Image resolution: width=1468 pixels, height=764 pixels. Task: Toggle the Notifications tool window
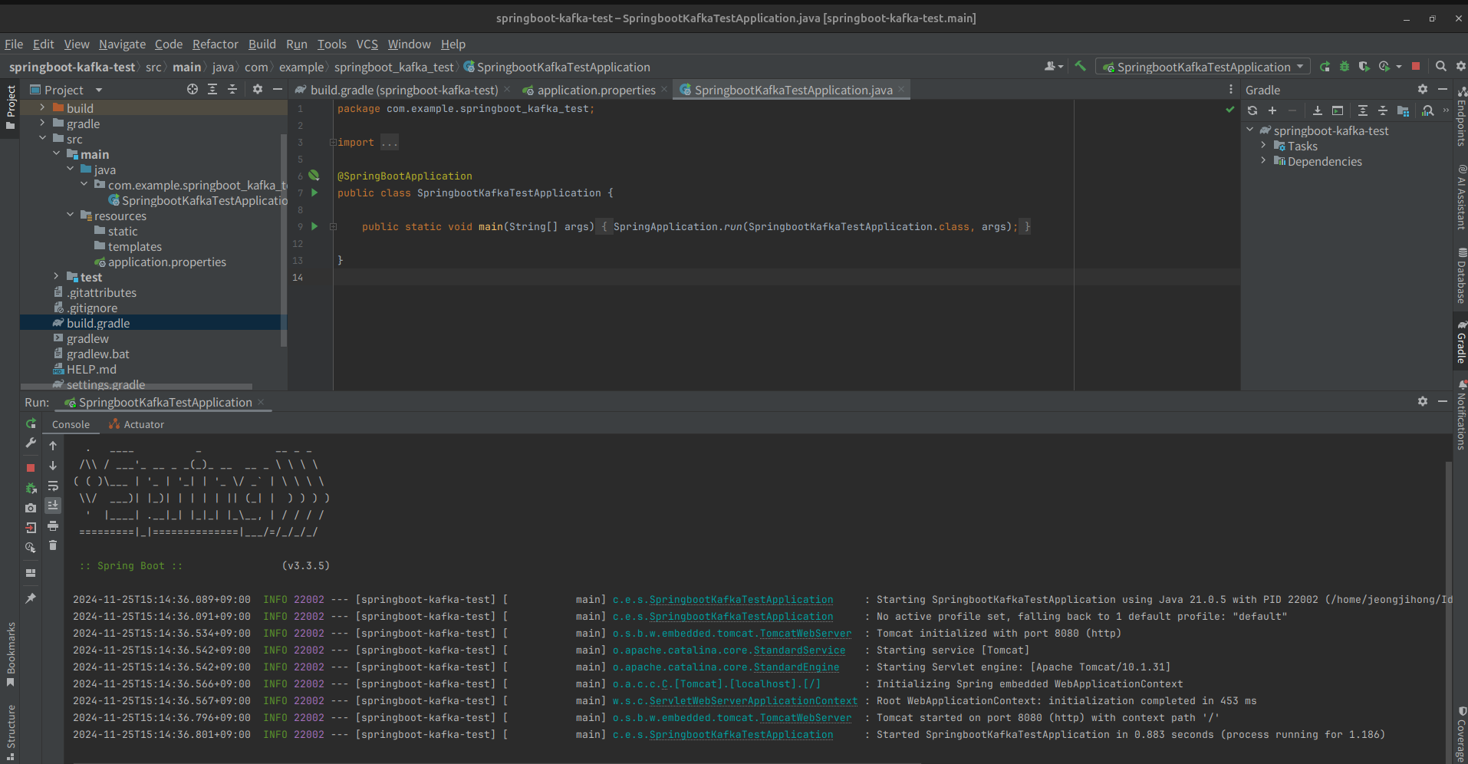click(1461, 415)
